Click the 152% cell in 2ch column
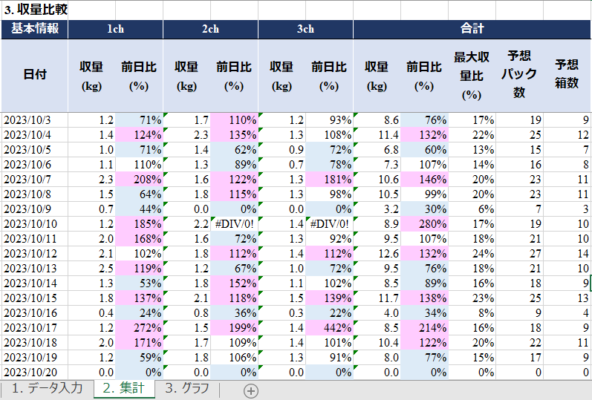Image resolution: width=592 pixels, height=400 pixels. (x=235, y=283)
